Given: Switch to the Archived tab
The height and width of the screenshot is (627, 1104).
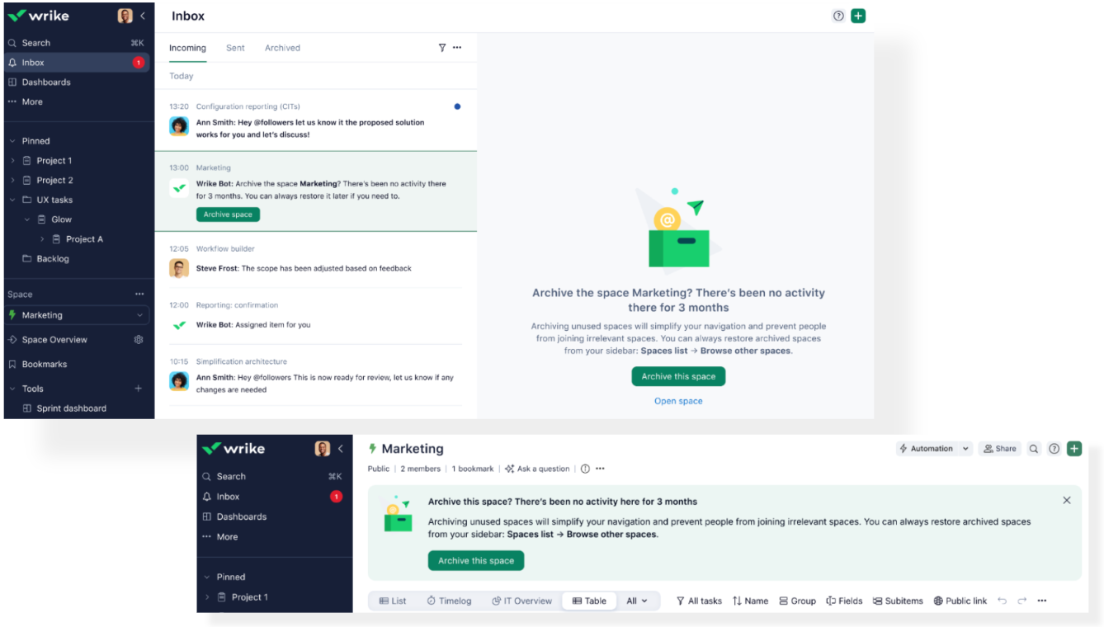Looking at the screenshot, I should click(282, 48).
